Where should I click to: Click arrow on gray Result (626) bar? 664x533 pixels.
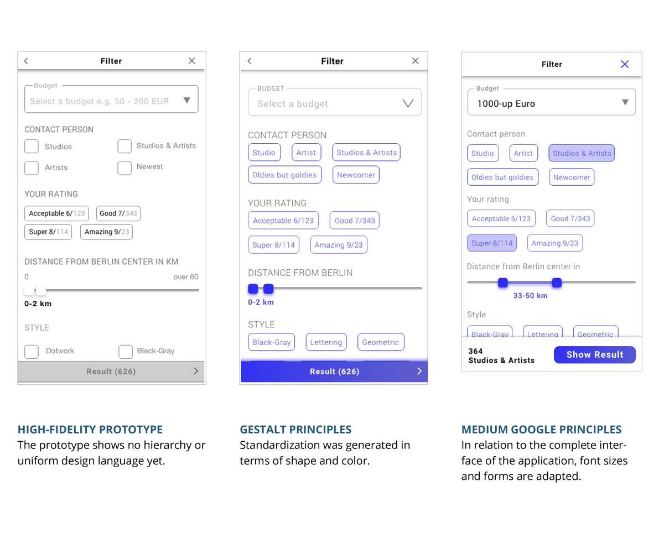195,371
